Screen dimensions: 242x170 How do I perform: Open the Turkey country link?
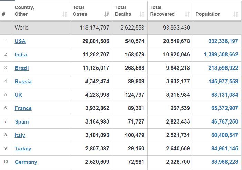pos(23,148)
